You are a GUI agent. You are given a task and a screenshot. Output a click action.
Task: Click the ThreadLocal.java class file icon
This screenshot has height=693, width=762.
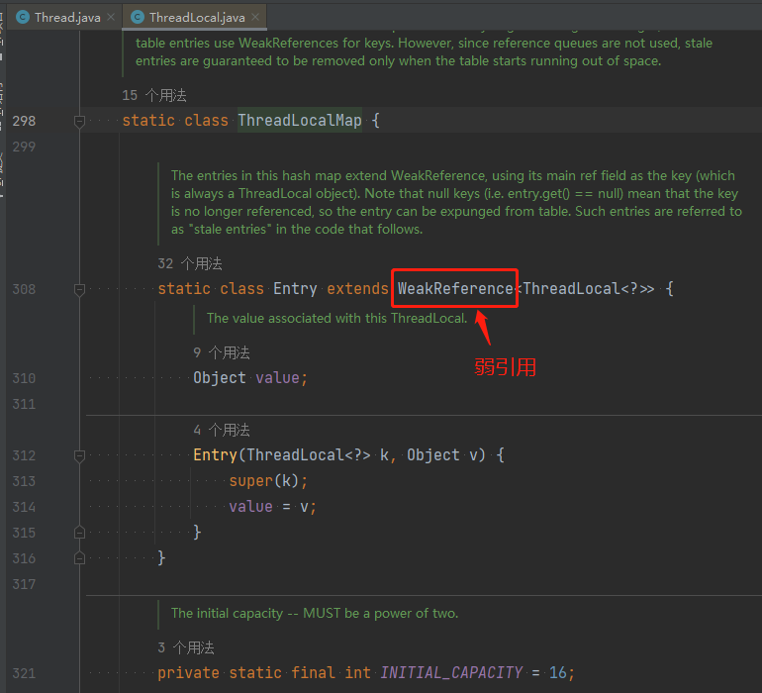point(138,18)
